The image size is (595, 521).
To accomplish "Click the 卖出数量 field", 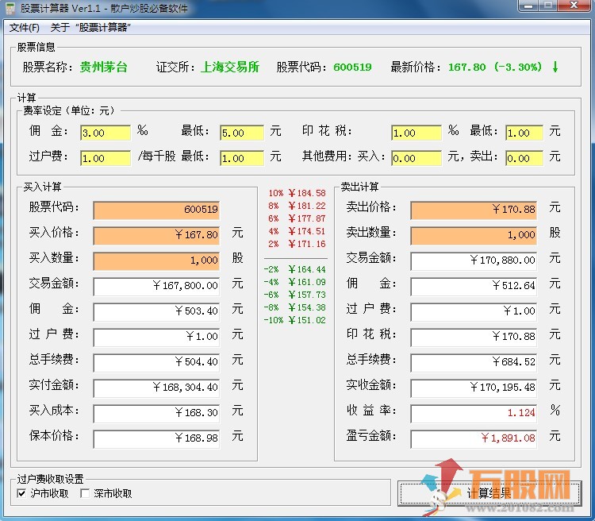I will 474,235.
